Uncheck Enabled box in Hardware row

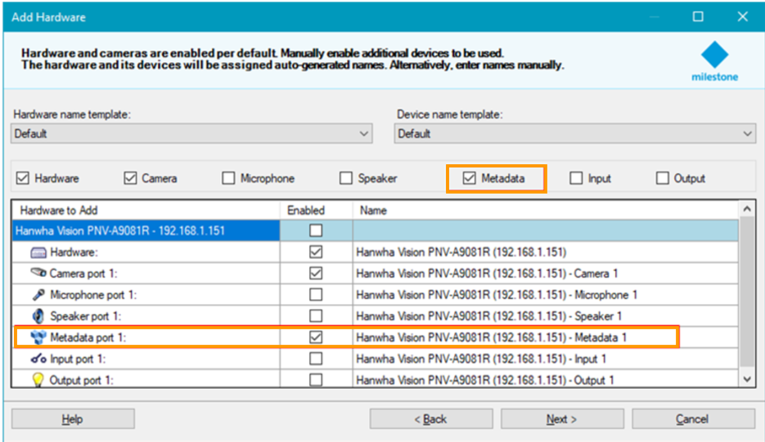click(x=316, y=252)
